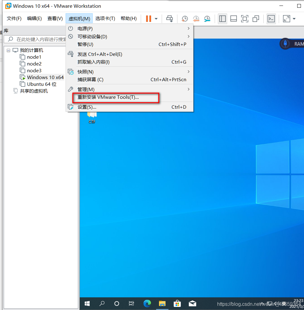This screenshot has height=310, width=304.
Task: Open the power options dropdown arrow beside the pause button
Action: 156,19
